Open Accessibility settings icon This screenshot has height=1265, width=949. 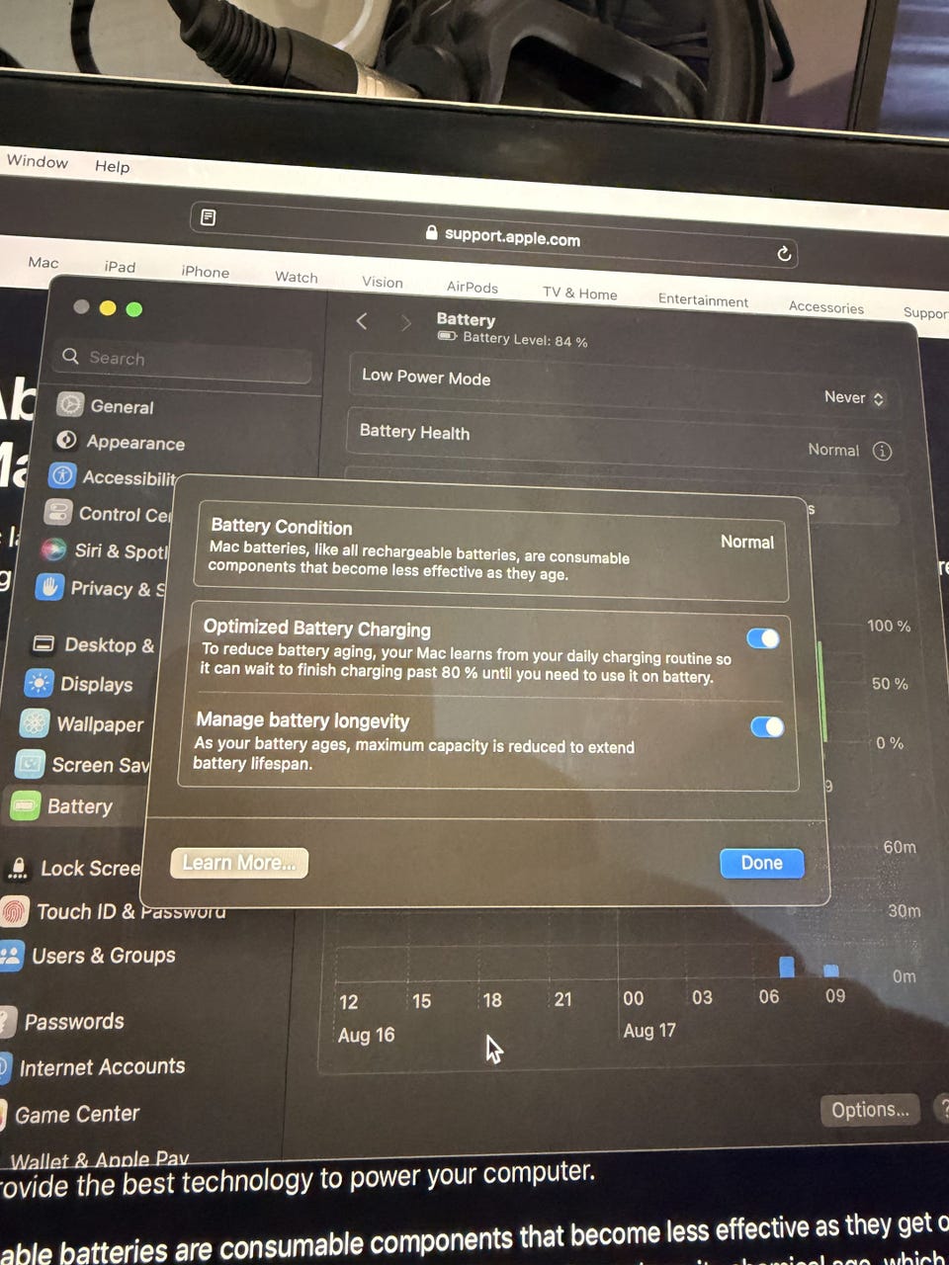[62, 475]
